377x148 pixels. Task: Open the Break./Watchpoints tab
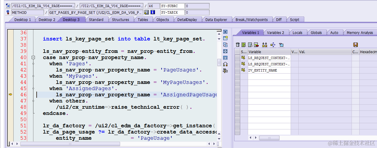coord(252,19)
